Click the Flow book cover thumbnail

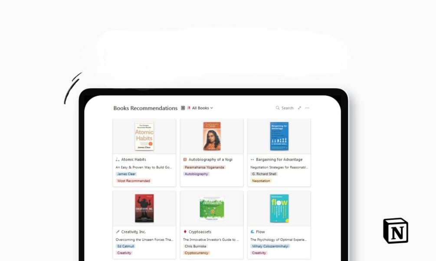tap(279, 208)
